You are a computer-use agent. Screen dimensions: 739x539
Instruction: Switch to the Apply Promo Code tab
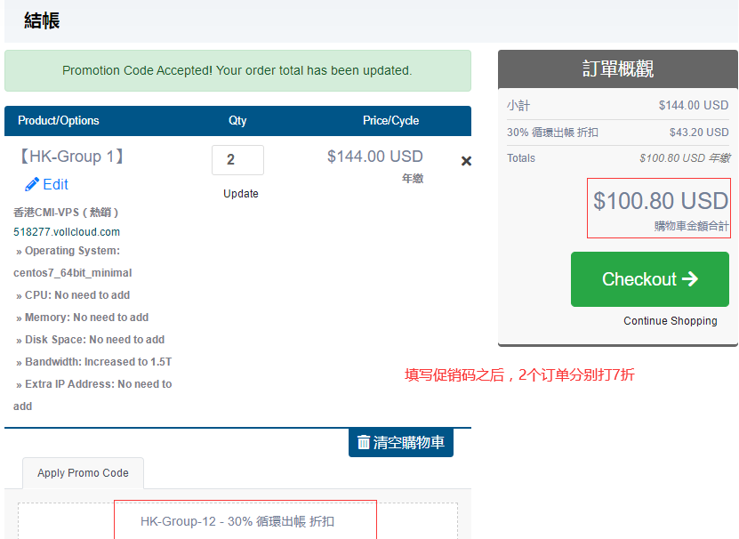(x=83, y=473)
